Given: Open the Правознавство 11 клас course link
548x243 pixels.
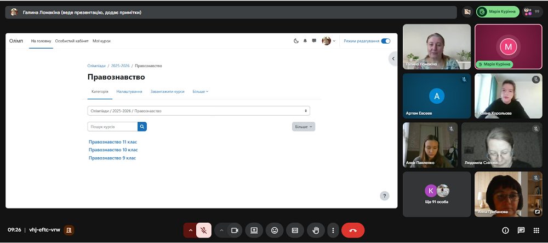Looking at the screenshot, I should click(x=113, y=142).
